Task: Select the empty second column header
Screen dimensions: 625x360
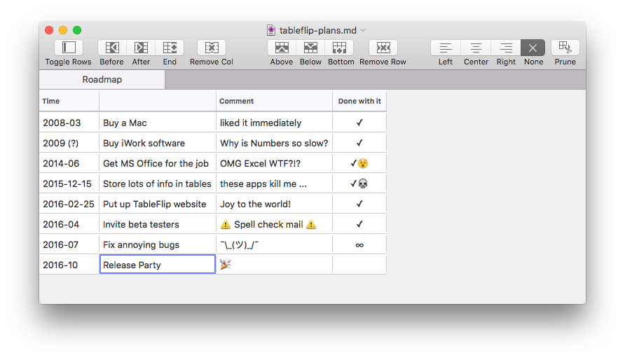Action: 158,101
